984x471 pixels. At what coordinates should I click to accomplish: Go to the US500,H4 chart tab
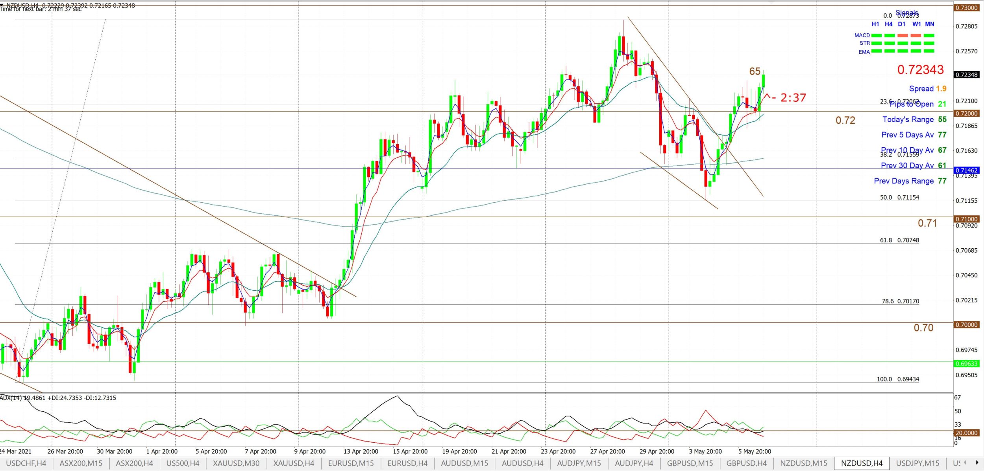(183, 463)
